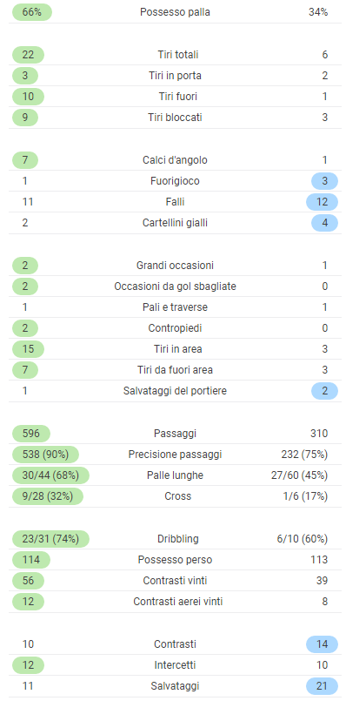Click the 9/28 (32%) cross badge

pos(47,496)
